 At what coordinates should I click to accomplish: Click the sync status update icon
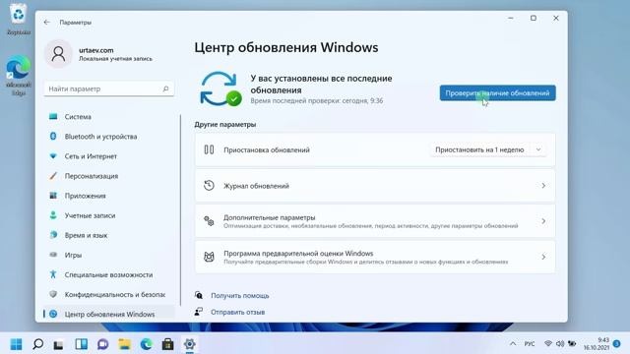point(220,89)
